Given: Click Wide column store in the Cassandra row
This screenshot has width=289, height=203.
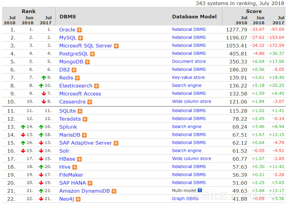Looking at the screenshot, I should (192, 101).
